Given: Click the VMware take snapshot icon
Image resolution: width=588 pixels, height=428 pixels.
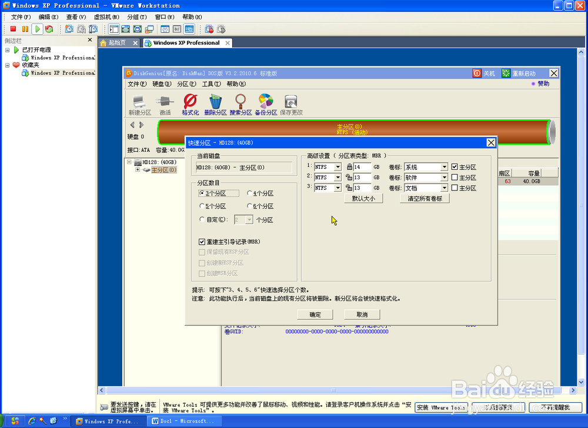Looking at the screenshot, I should point(69,29).
